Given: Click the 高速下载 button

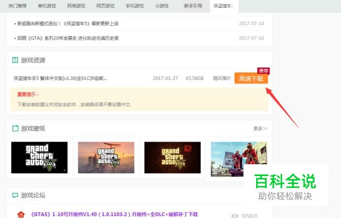Looking at the screenshot, I should click(251, 78).
